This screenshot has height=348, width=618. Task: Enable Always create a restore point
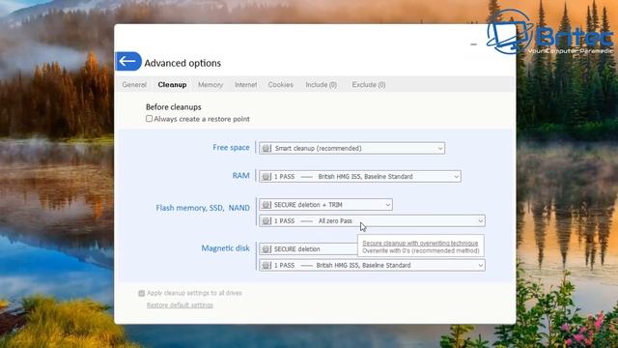tap(149, 118)
